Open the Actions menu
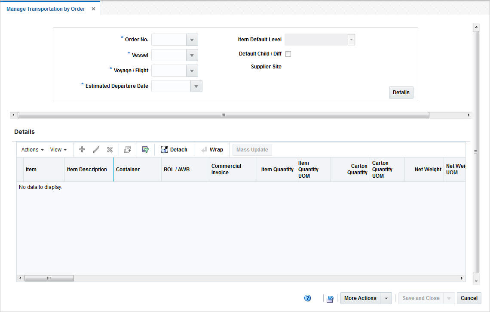490x312 pixels. (32, 149)
